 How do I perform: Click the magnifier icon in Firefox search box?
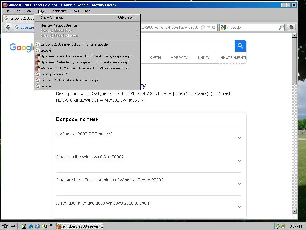pyautogui.click(x=281, y=27)
